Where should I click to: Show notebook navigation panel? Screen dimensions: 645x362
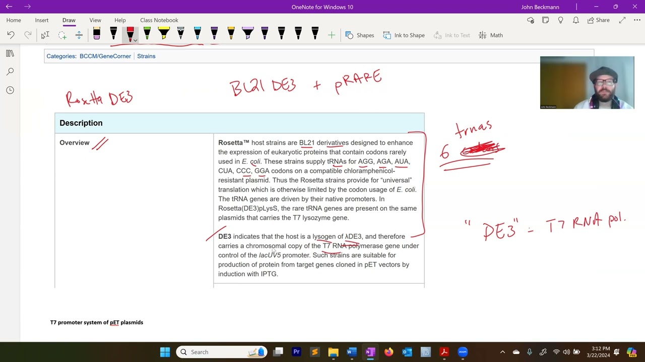pos(10,53)
